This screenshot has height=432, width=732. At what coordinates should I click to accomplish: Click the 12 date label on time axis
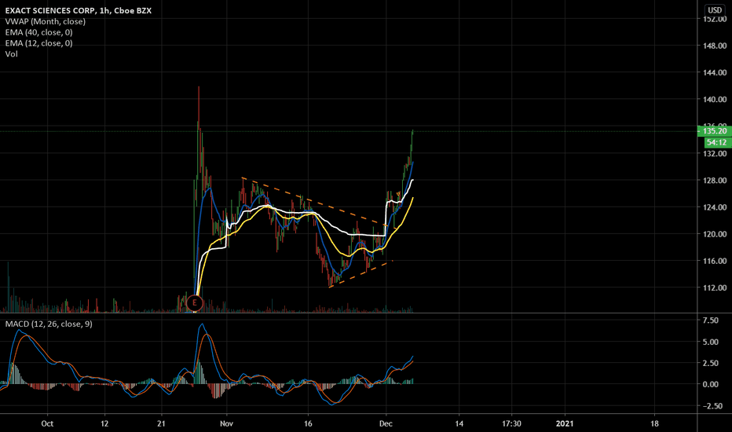104,423
